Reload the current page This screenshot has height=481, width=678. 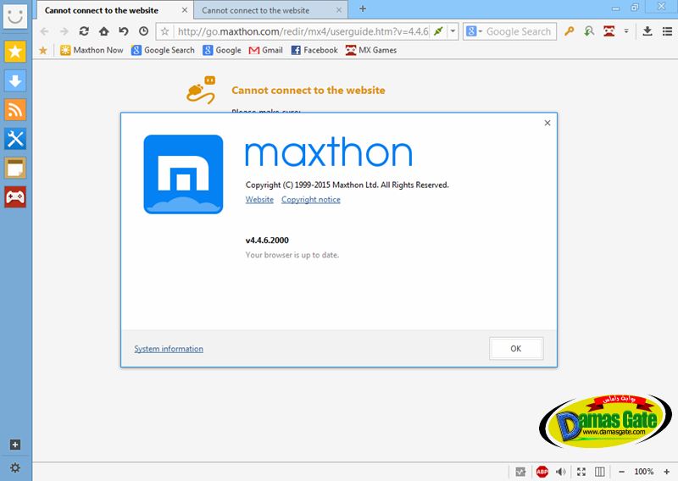[x=84, y=31]
